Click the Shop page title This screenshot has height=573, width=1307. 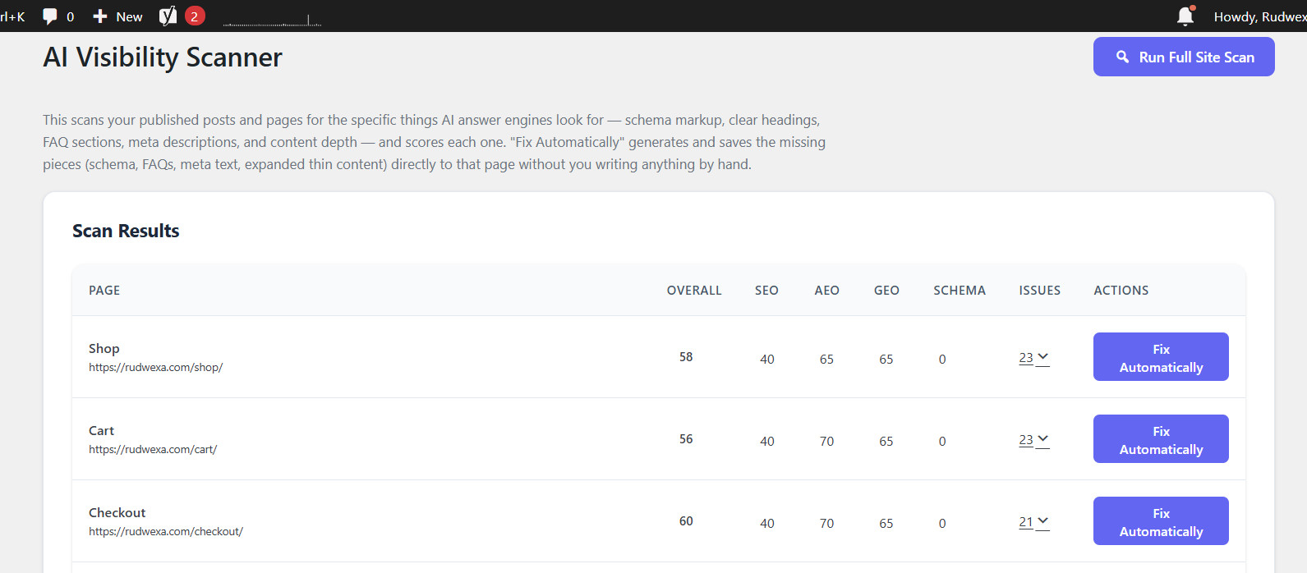104,349
